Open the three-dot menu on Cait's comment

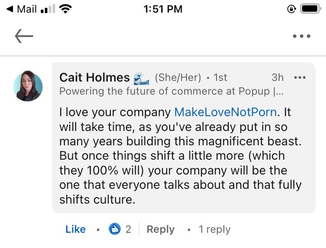point(300,78)
